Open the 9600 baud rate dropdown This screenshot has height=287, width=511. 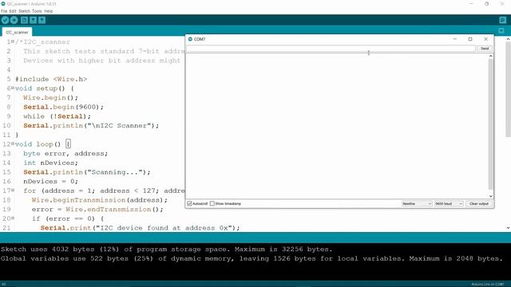(449, 204)
